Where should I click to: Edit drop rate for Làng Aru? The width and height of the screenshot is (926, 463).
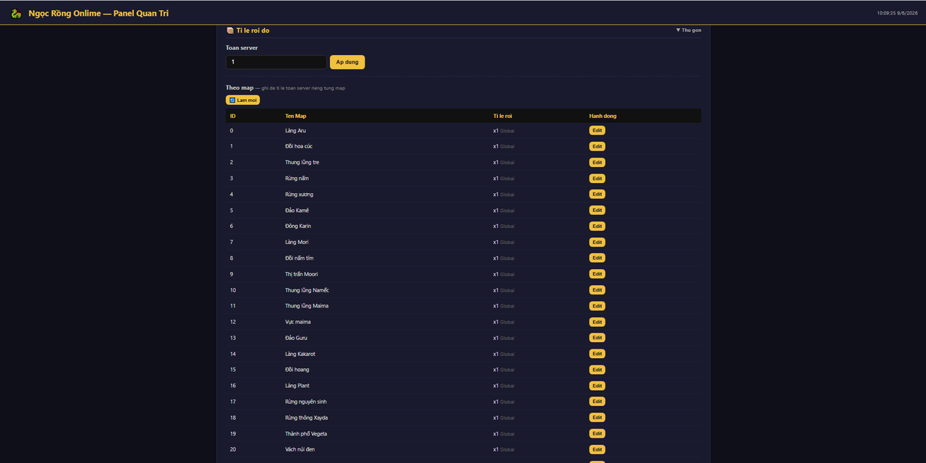[x=597, y=130]
